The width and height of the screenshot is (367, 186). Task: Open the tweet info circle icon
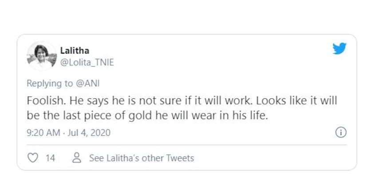[340, 132]
